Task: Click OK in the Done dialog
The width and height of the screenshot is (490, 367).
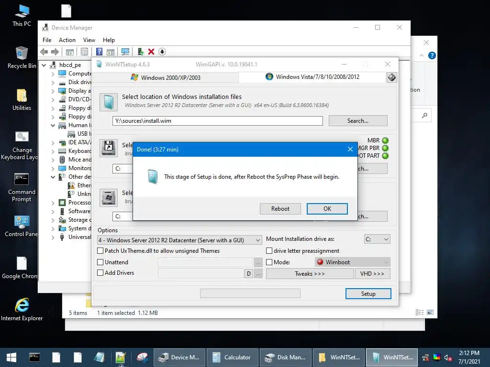Action: tap(327, 209)
